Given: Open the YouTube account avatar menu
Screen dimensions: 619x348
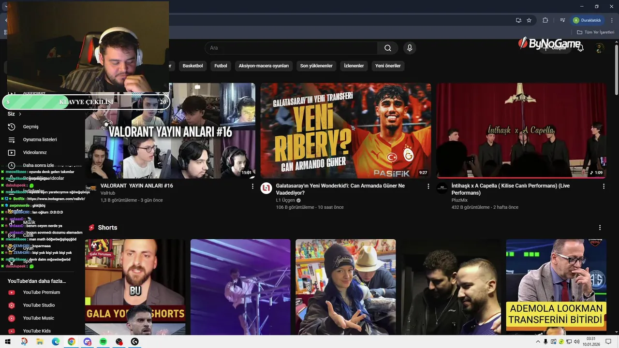Looking at the screenshot, I should [600, 48].
